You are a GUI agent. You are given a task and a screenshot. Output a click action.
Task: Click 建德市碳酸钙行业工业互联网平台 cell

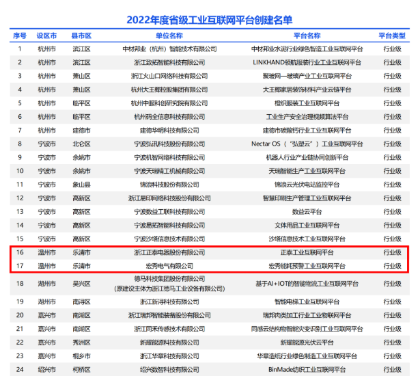click(x=307, y=131)
